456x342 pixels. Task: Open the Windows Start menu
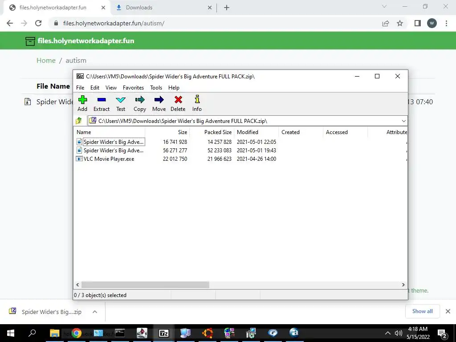[11, 333]
